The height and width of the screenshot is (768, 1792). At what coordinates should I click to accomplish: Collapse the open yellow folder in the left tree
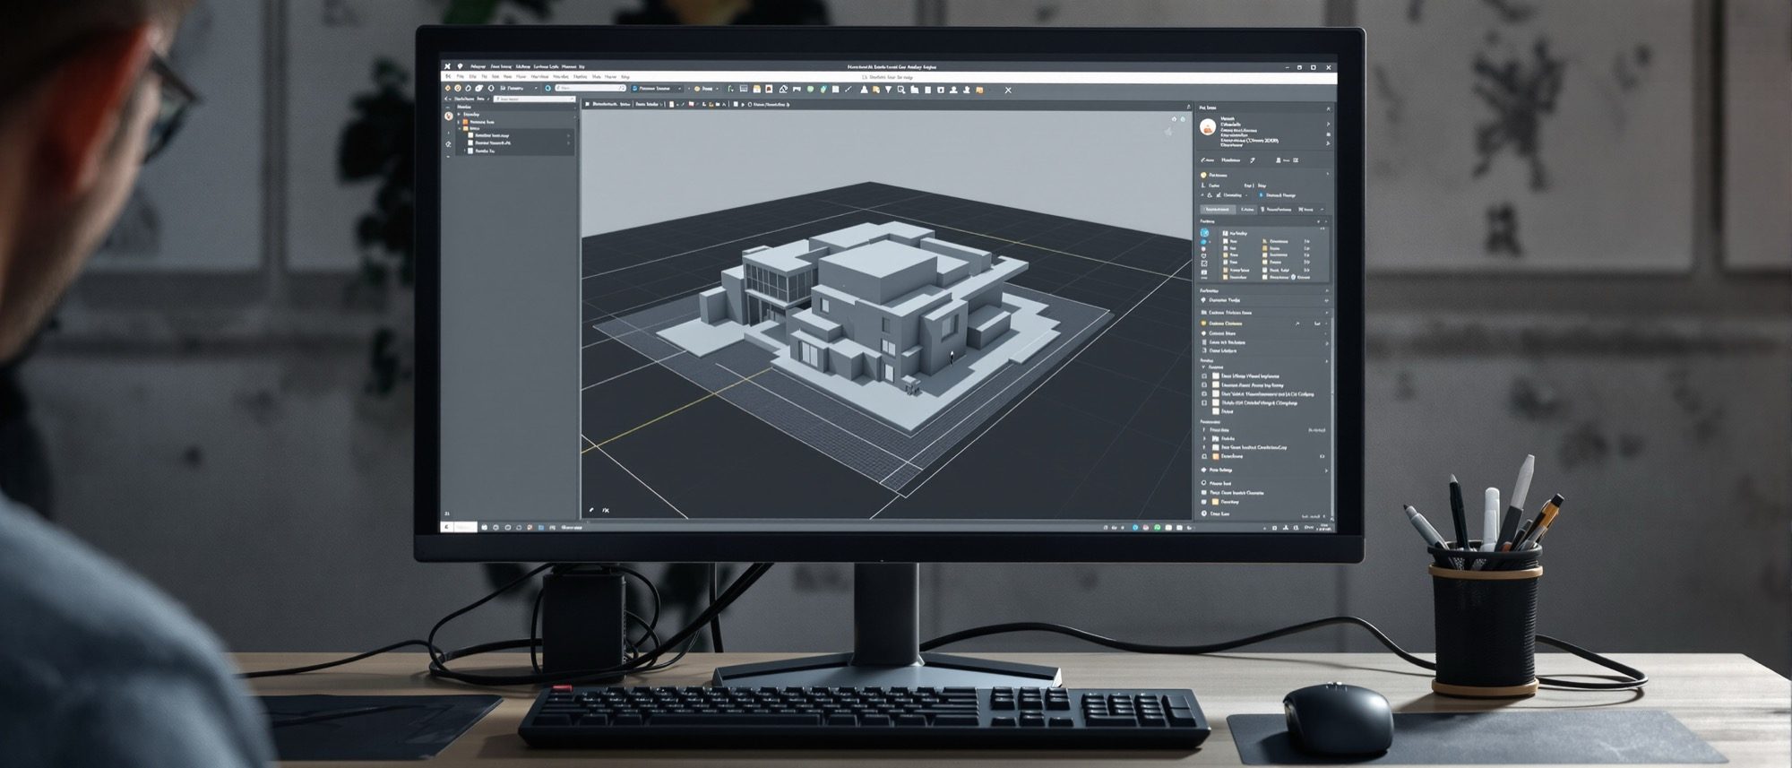pyautogui.click(x=460, y=128)
